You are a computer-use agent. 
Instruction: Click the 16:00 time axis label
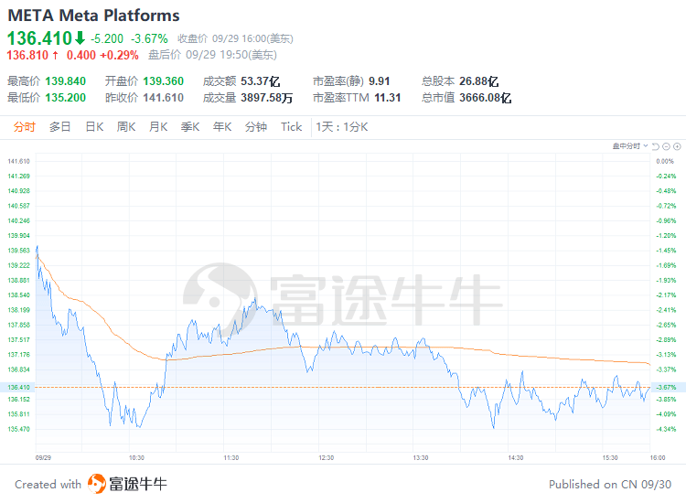tap(658, 458)
